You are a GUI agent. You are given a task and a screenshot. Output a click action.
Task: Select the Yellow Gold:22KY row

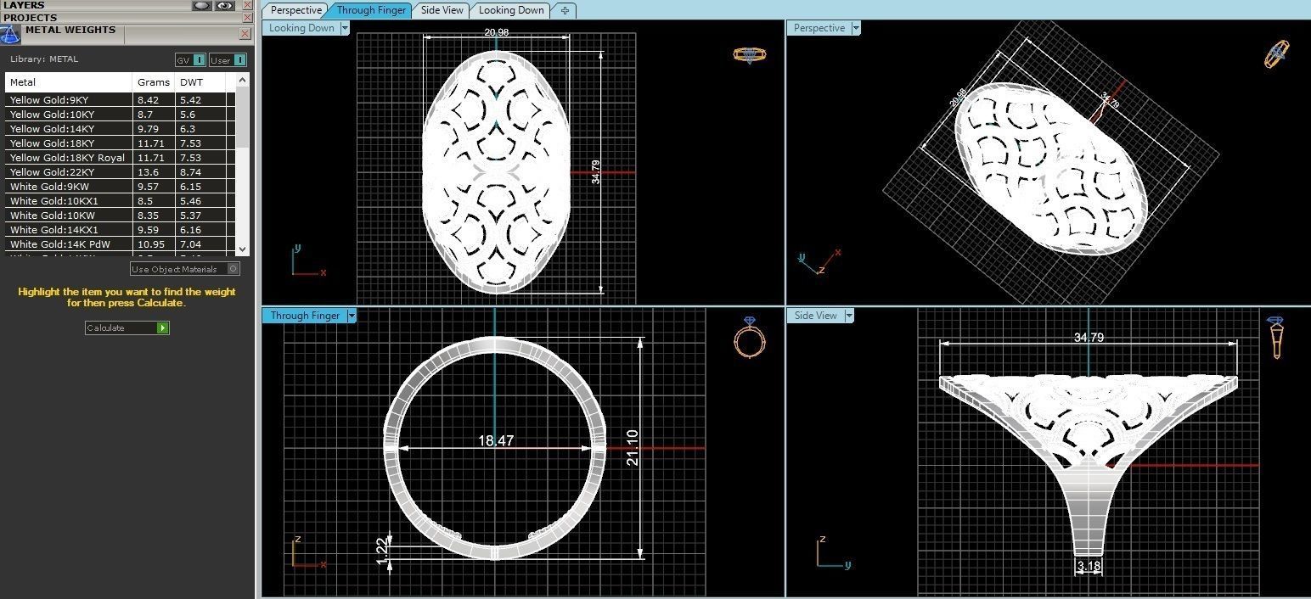coord(120,172)
